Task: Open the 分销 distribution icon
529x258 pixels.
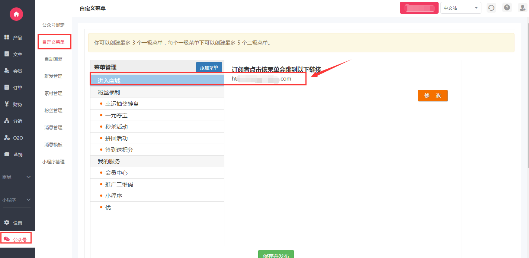Action: pos(7,121)
